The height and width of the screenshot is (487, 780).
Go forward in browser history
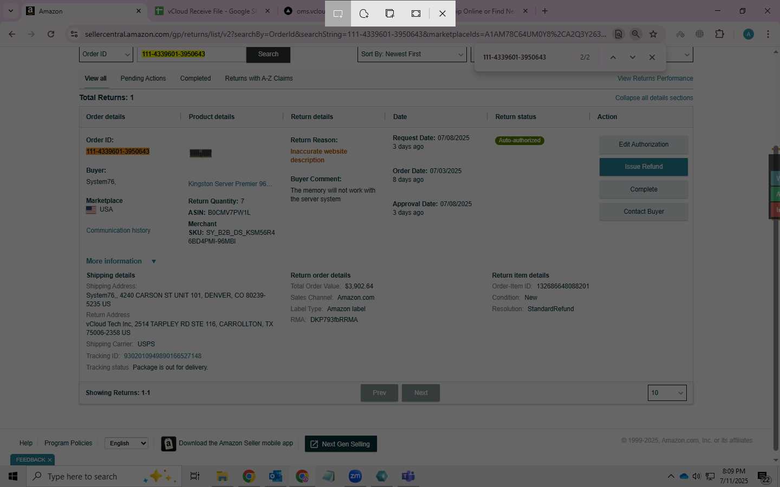point(31,34)
